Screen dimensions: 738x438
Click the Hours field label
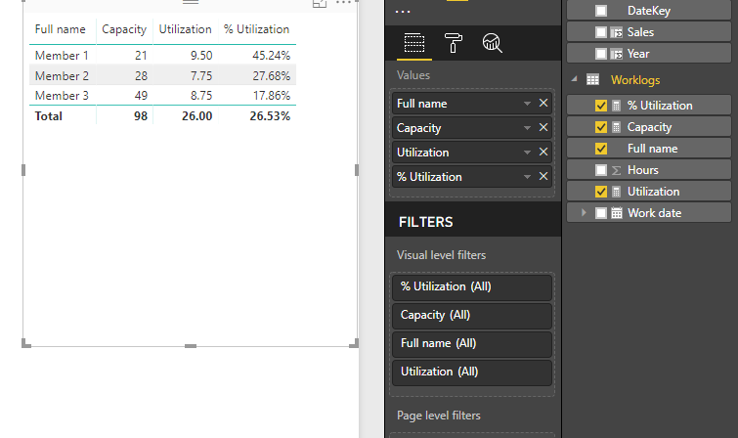(642, 170)
